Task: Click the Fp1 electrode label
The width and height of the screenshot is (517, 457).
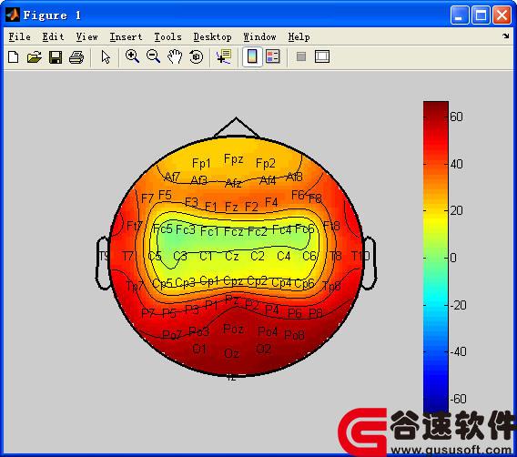Action: [201, 163]
